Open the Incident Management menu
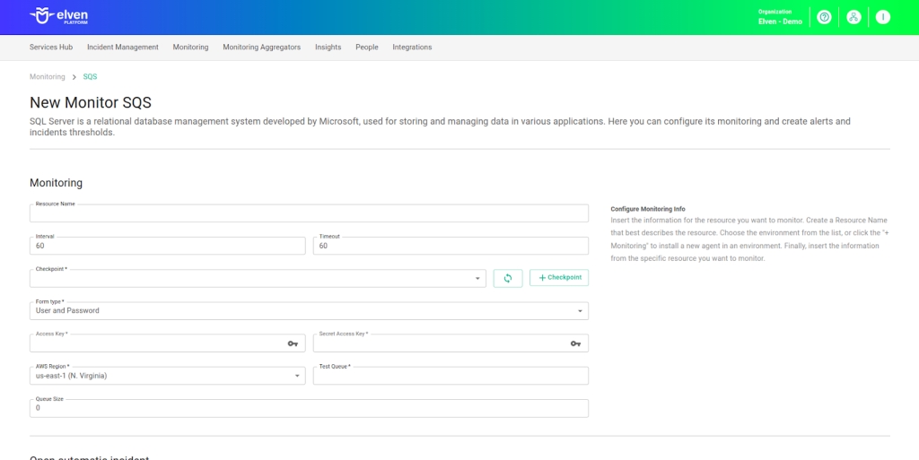Screen dimensions: 919x460 coord(123,48)
